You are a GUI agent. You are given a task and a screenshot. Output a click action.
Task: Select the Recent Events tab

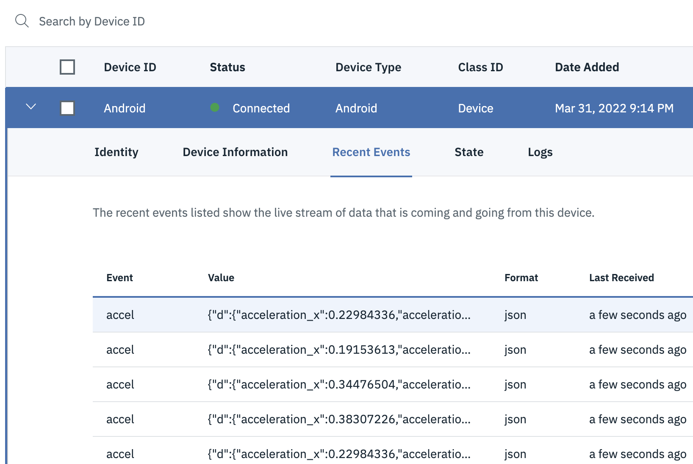click(x=371, y=152)
